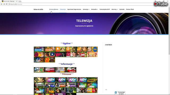Select the kino-tv.info : Telewizja browser tab
Viewport: 170px width, 95px height.
[9, 1]
